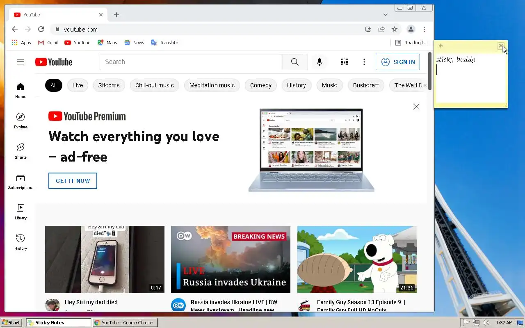Open Shorts in the YouTube sidebar
This screenshot has width=525, height=328.
pos(21,151)
